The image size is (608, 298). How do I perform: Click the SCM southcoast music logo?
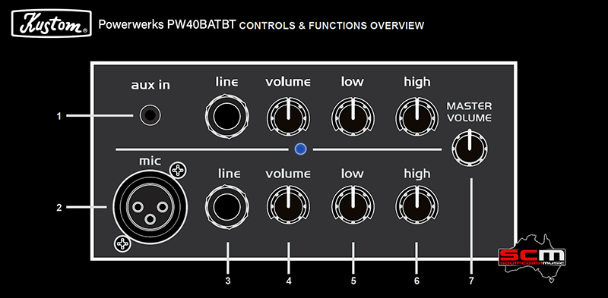(531, 258)
